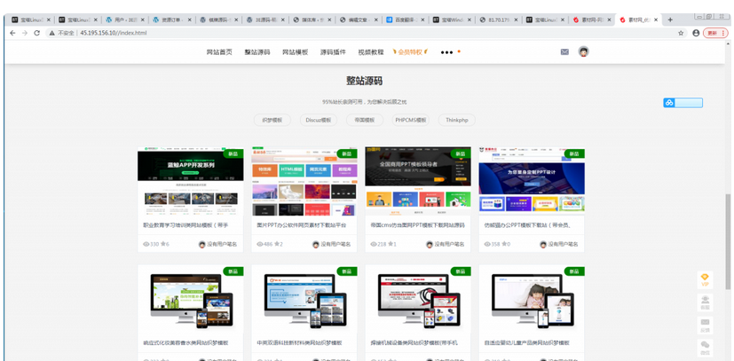Expand the three-dots more navigation menu

[x=447, y=52]
